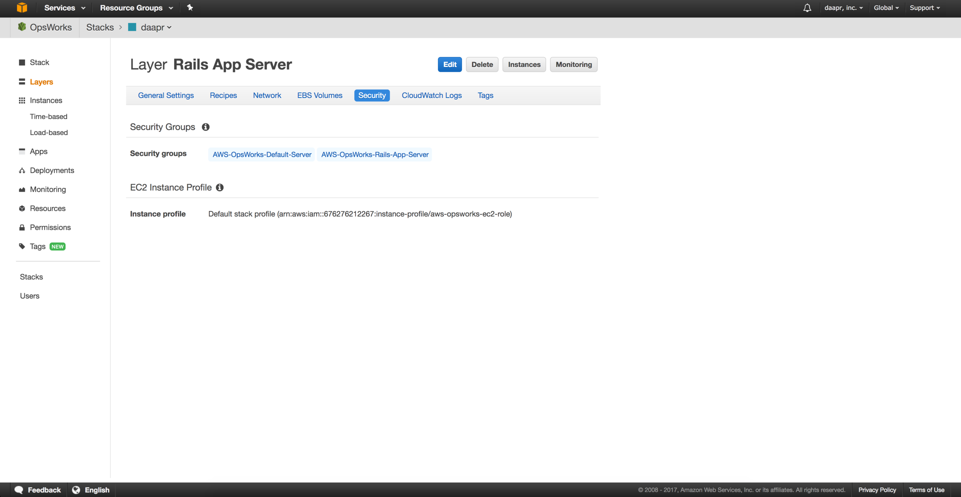Open Layers in the sidebar
Image resolution: width=961 pixels, height=497 pixels.
(42, 82)
